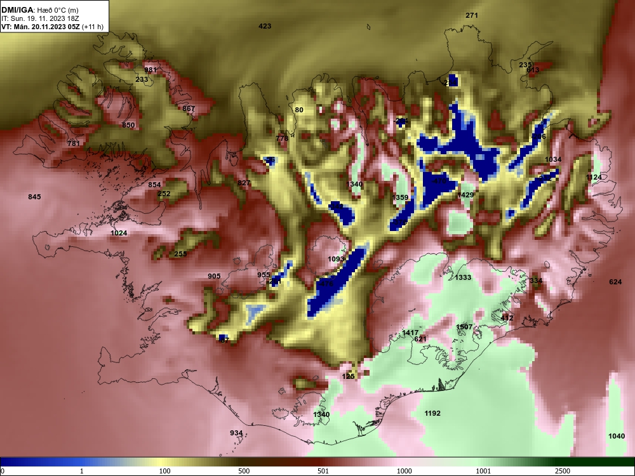Screen dimensions: 635x476
Task: Click the map value '827'
Action: click(x=244, y=183)
